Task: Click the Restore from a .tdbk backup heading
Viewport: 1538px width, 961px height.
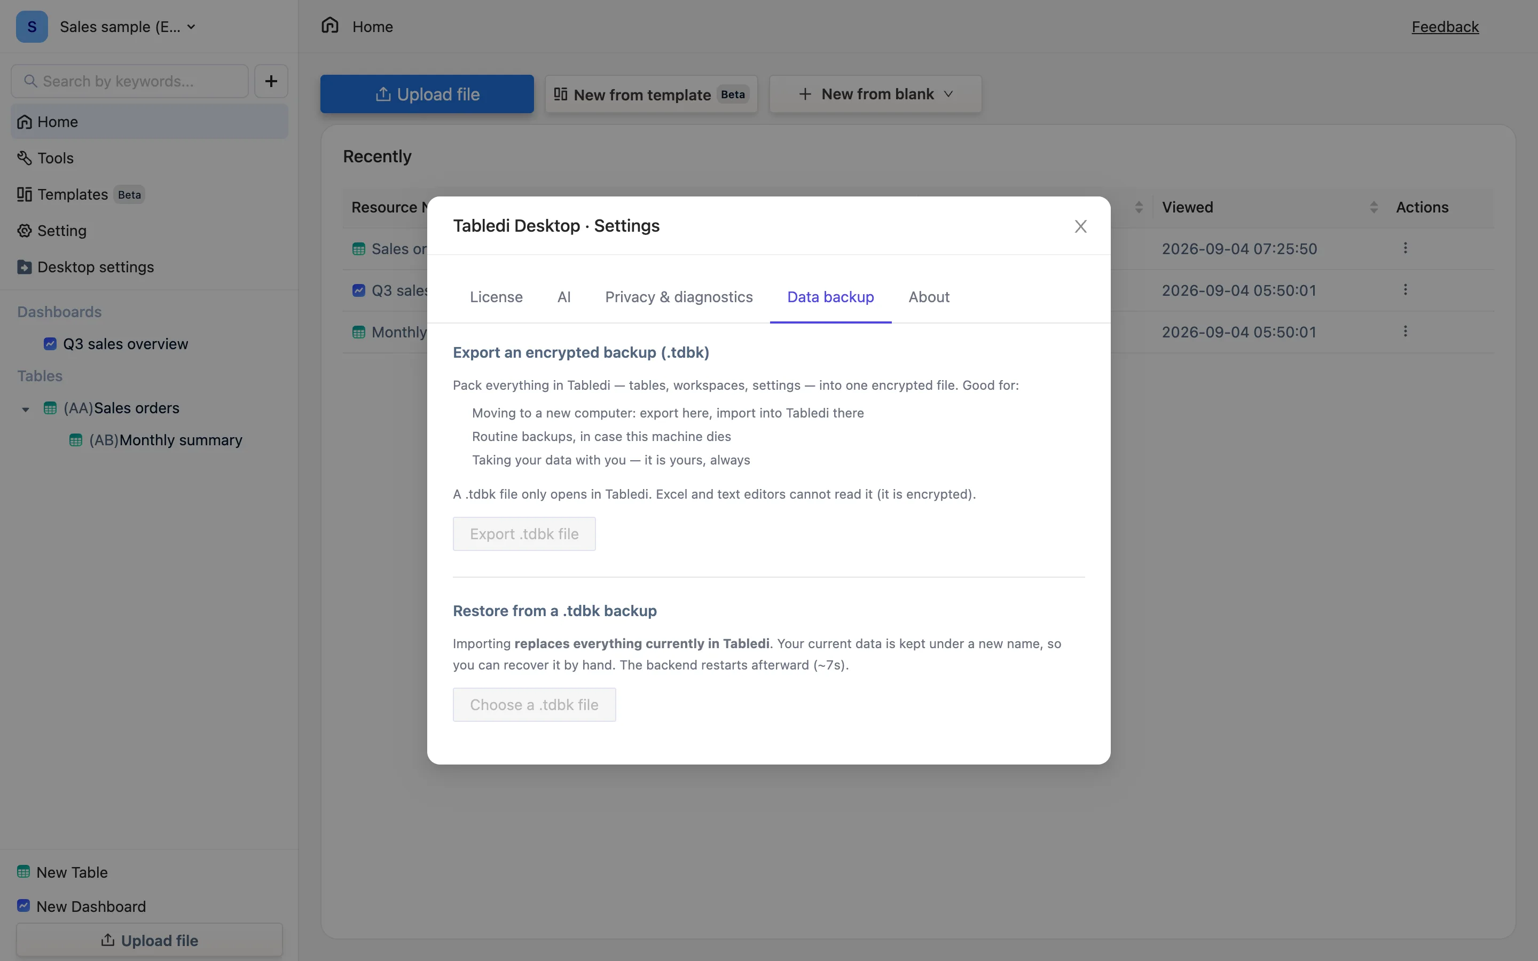Action: 555,611
